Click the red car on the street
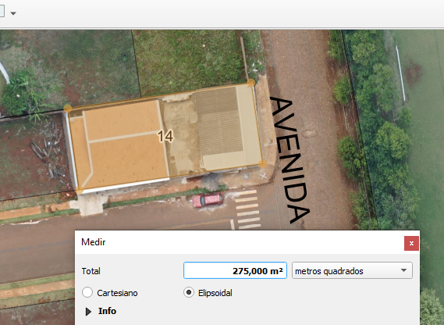The width and height of the screenshot is (444, 325). coord(208,200)
